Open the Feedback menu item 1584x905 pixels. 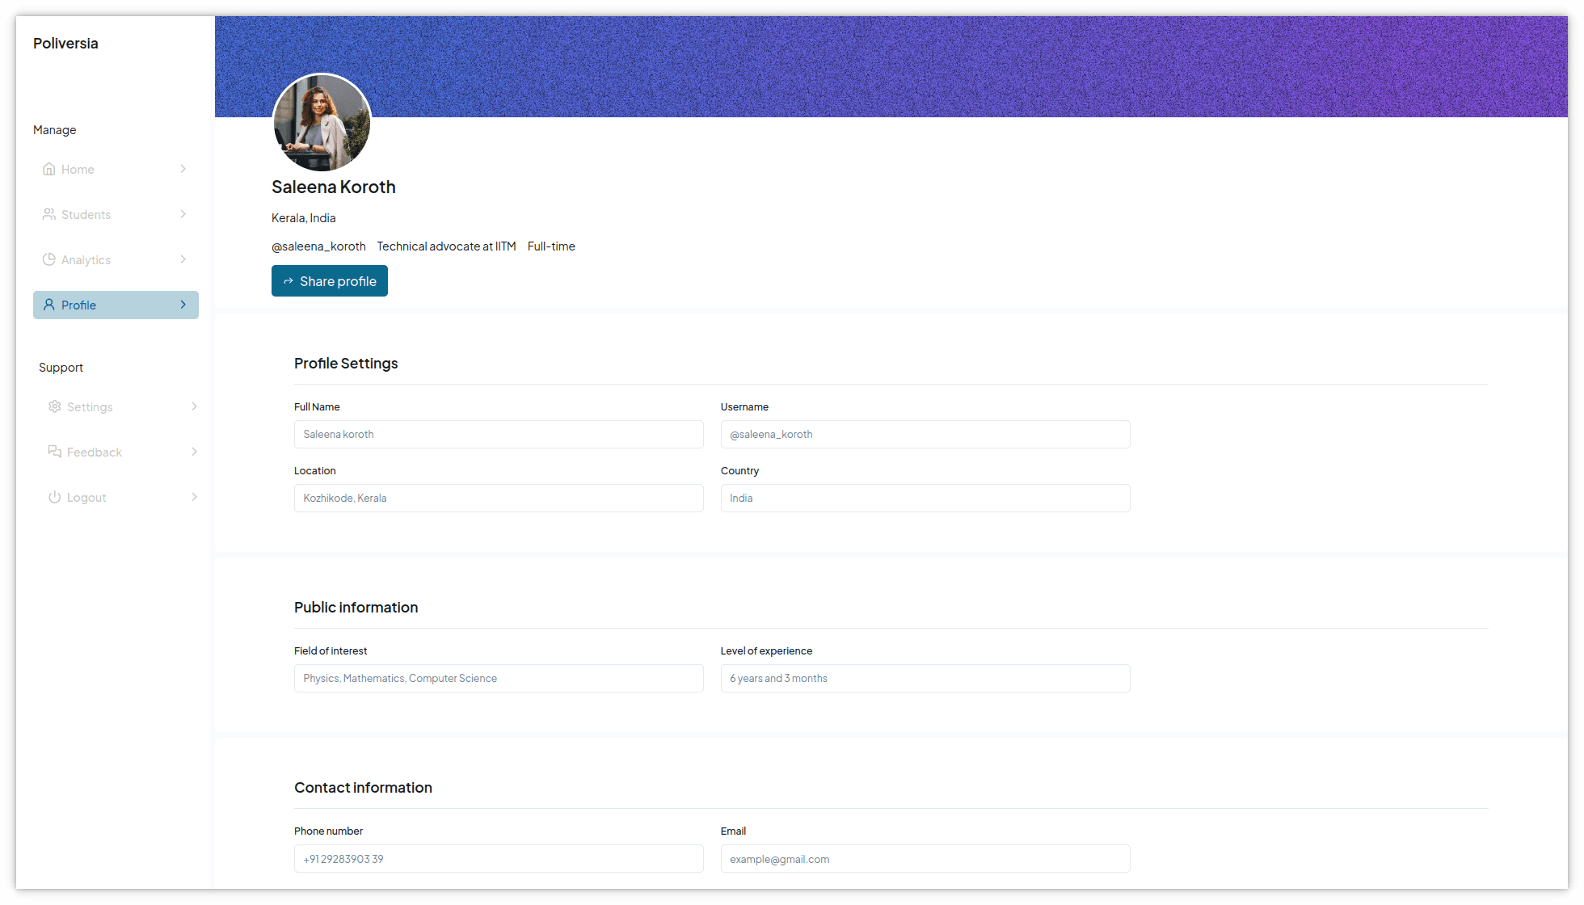tap(121, 452)
